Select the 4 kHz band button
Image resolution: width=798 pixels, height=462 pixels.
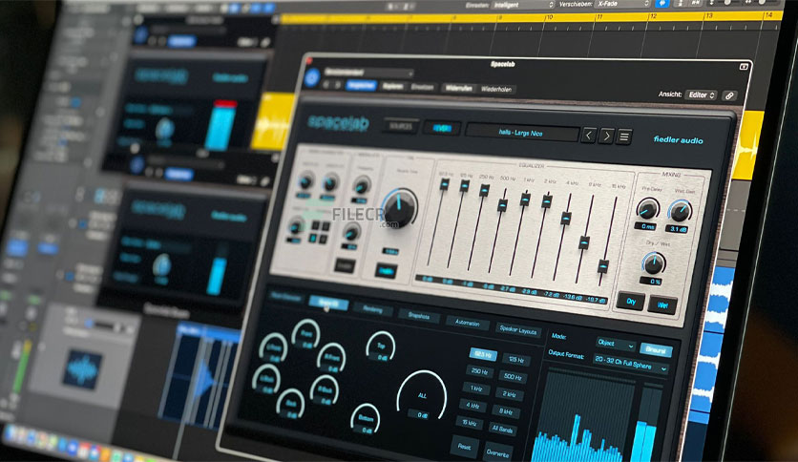pos(472,406)
